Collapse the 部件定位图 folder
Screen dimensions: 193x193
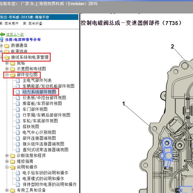[7, 75]
